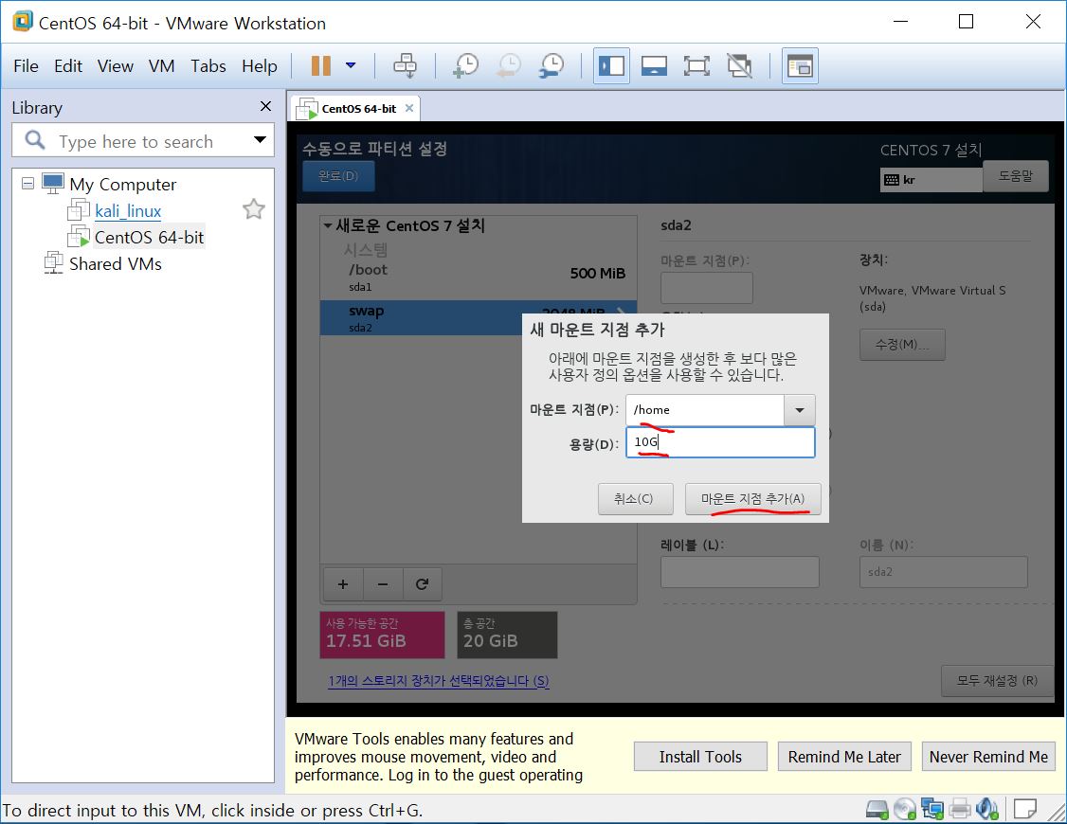Image resolution: width=1067 pixels, height=824 pixels.
Task: Click the Remind Me Later button
Action: coord(843,757)
